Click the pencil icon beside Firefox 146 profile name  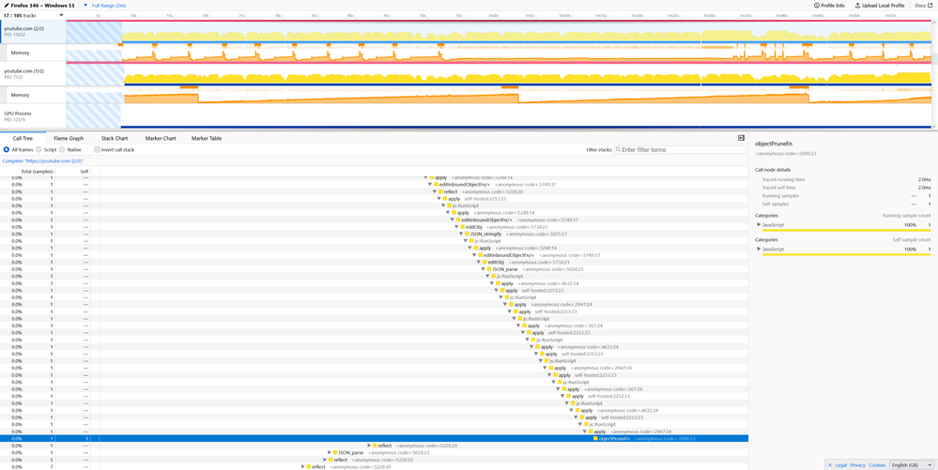click(6, 5)
